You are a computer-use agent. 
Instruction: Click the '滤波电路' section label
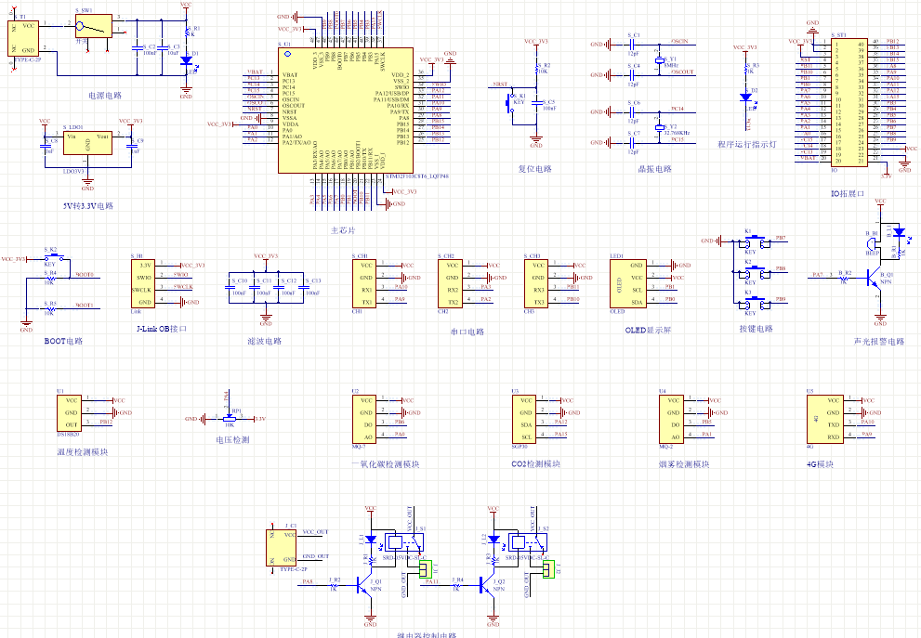[264, 341]
